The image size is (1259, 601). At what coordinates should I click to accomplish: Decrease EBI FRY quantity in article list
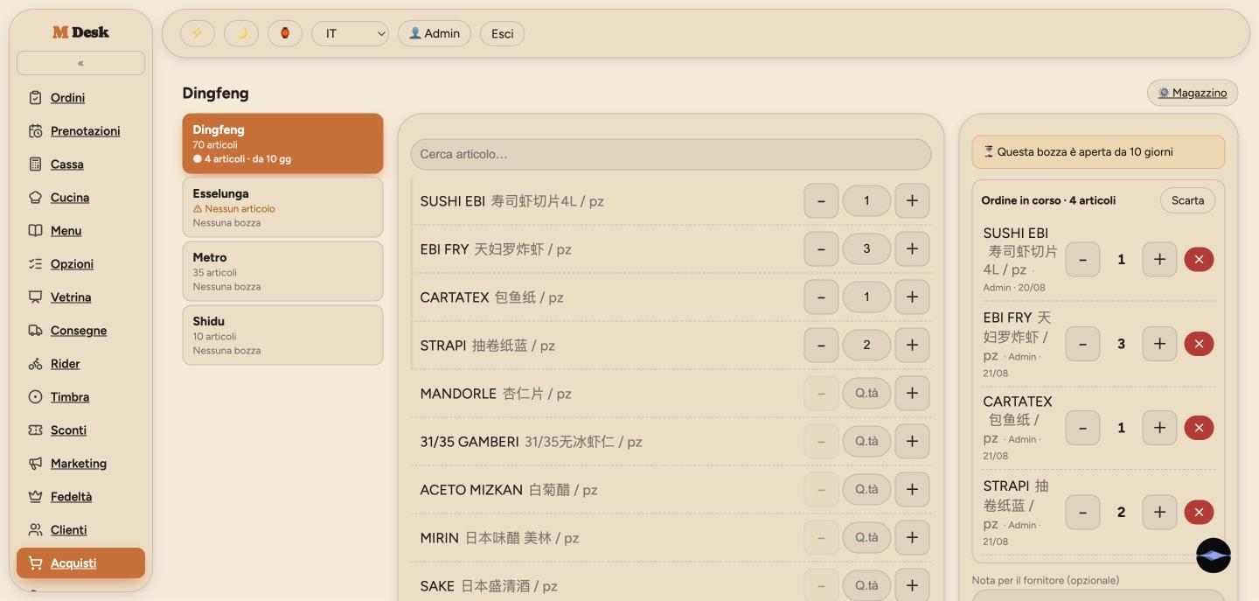(x=821, y=249)
